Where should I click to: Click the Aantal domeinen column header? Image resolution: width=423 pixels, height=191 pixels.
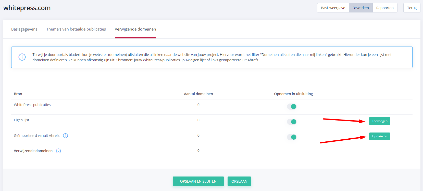coord(198,94)
